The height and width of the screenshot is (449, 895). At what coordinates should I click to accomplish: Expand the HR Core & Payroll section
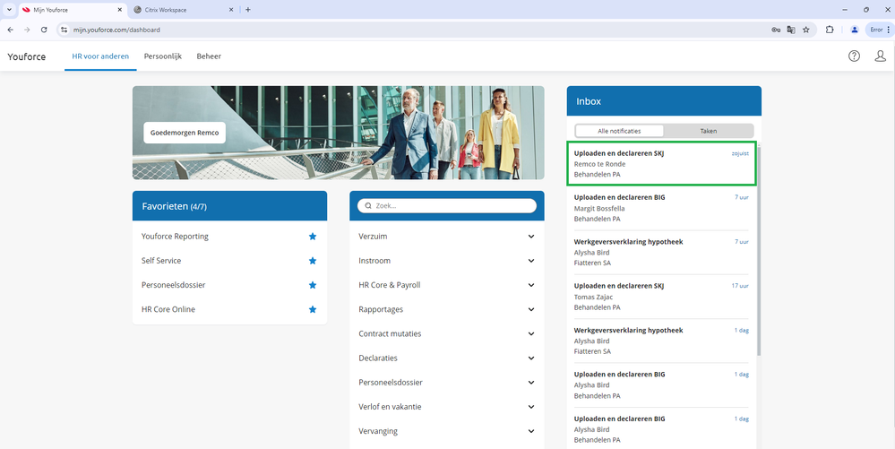[x=446, y=285]
